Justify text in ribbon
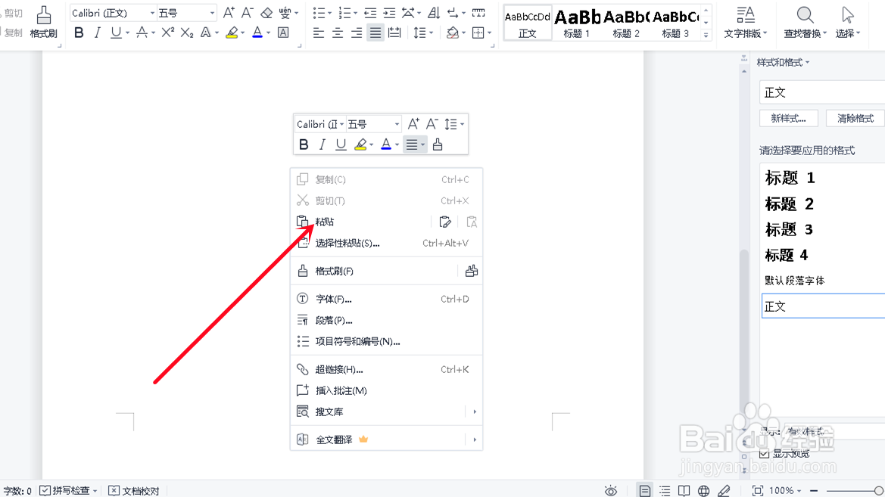The height and width of the screenshot is (497, 885). 376,33
